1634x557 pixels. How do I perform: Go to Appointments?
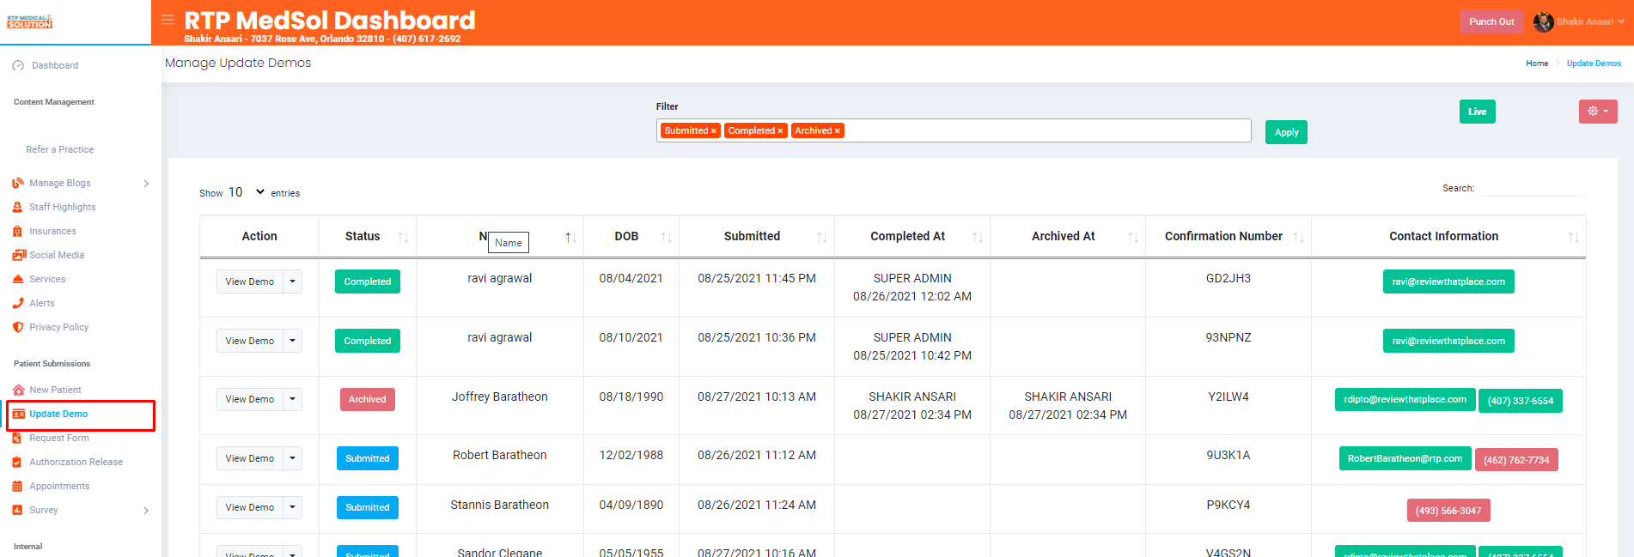click(59, 486)
